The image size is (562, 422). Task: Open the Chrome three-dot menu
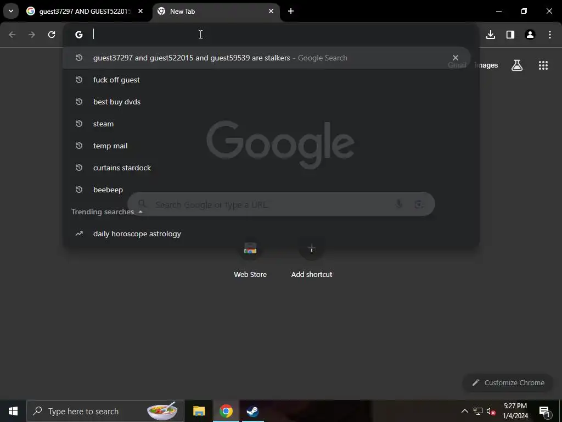pyautogui.click(x=550, y=35)
